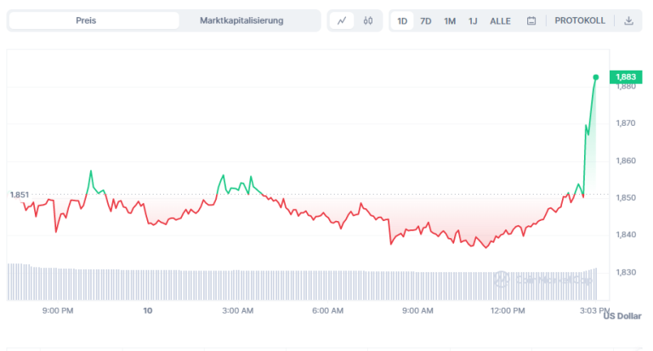Switch to Marktkapitalisierung tab
Viewport: 653px width, 351px height.
241,20
